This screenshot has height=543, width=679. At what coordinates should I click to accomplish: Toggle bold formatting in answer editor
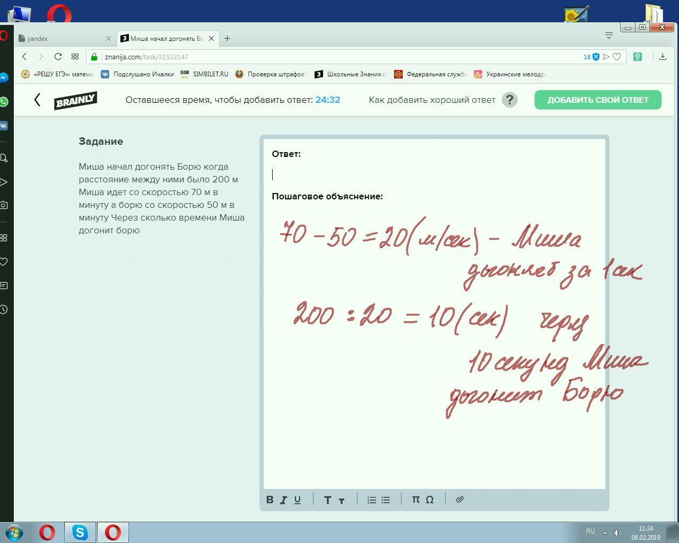(269, 500)
